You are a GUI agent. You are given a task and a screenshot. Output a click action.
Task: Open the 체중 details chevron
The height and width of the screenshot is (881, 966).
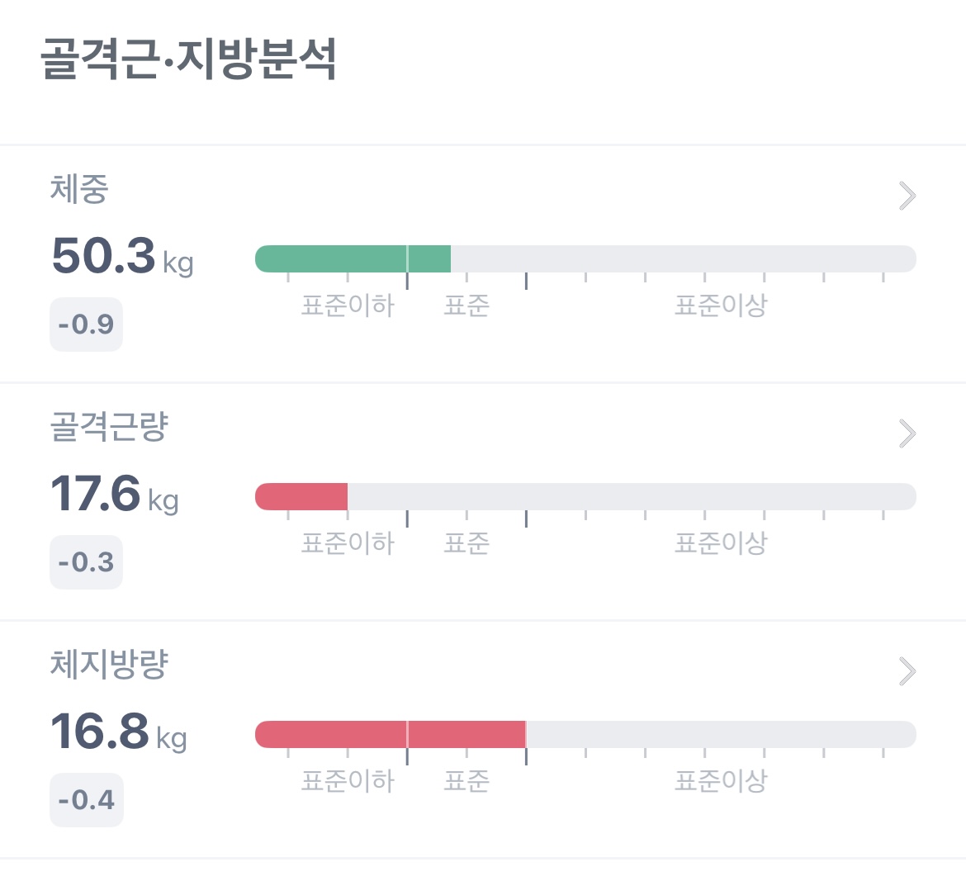tap(907, 196)
